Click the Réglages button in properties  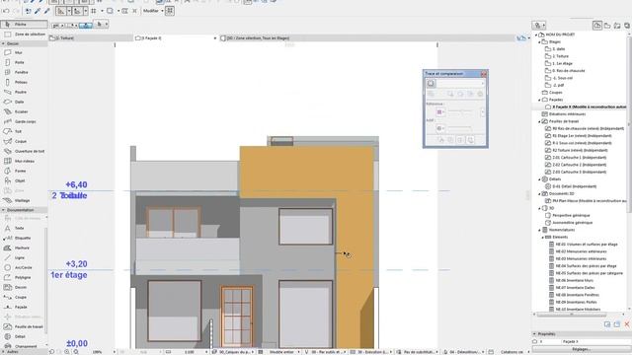pos(582,349)
